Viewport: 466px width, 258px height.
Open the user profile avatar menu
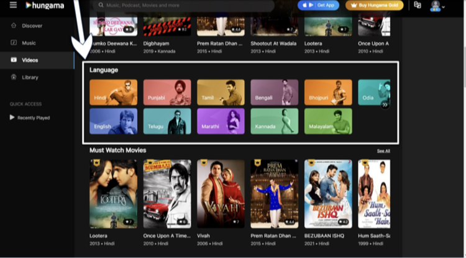[x=437, y=6]
